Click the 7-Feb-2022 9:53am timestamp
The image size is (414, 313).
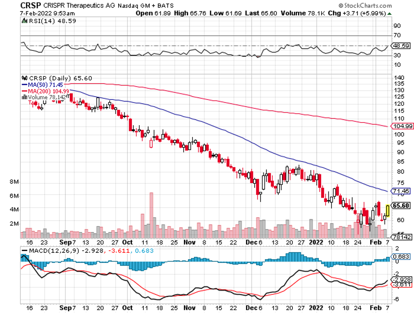[47, 13]
